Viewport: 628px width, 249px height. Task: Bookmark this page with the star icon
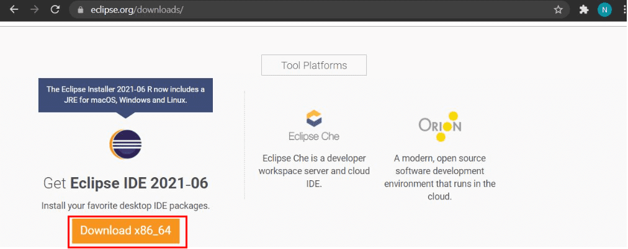[558, 10]
